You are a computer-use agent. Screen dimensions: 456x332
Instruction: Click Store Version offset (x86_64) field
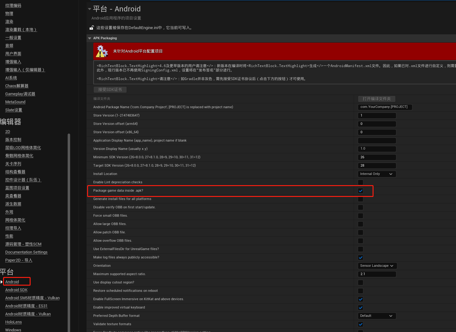377,132
